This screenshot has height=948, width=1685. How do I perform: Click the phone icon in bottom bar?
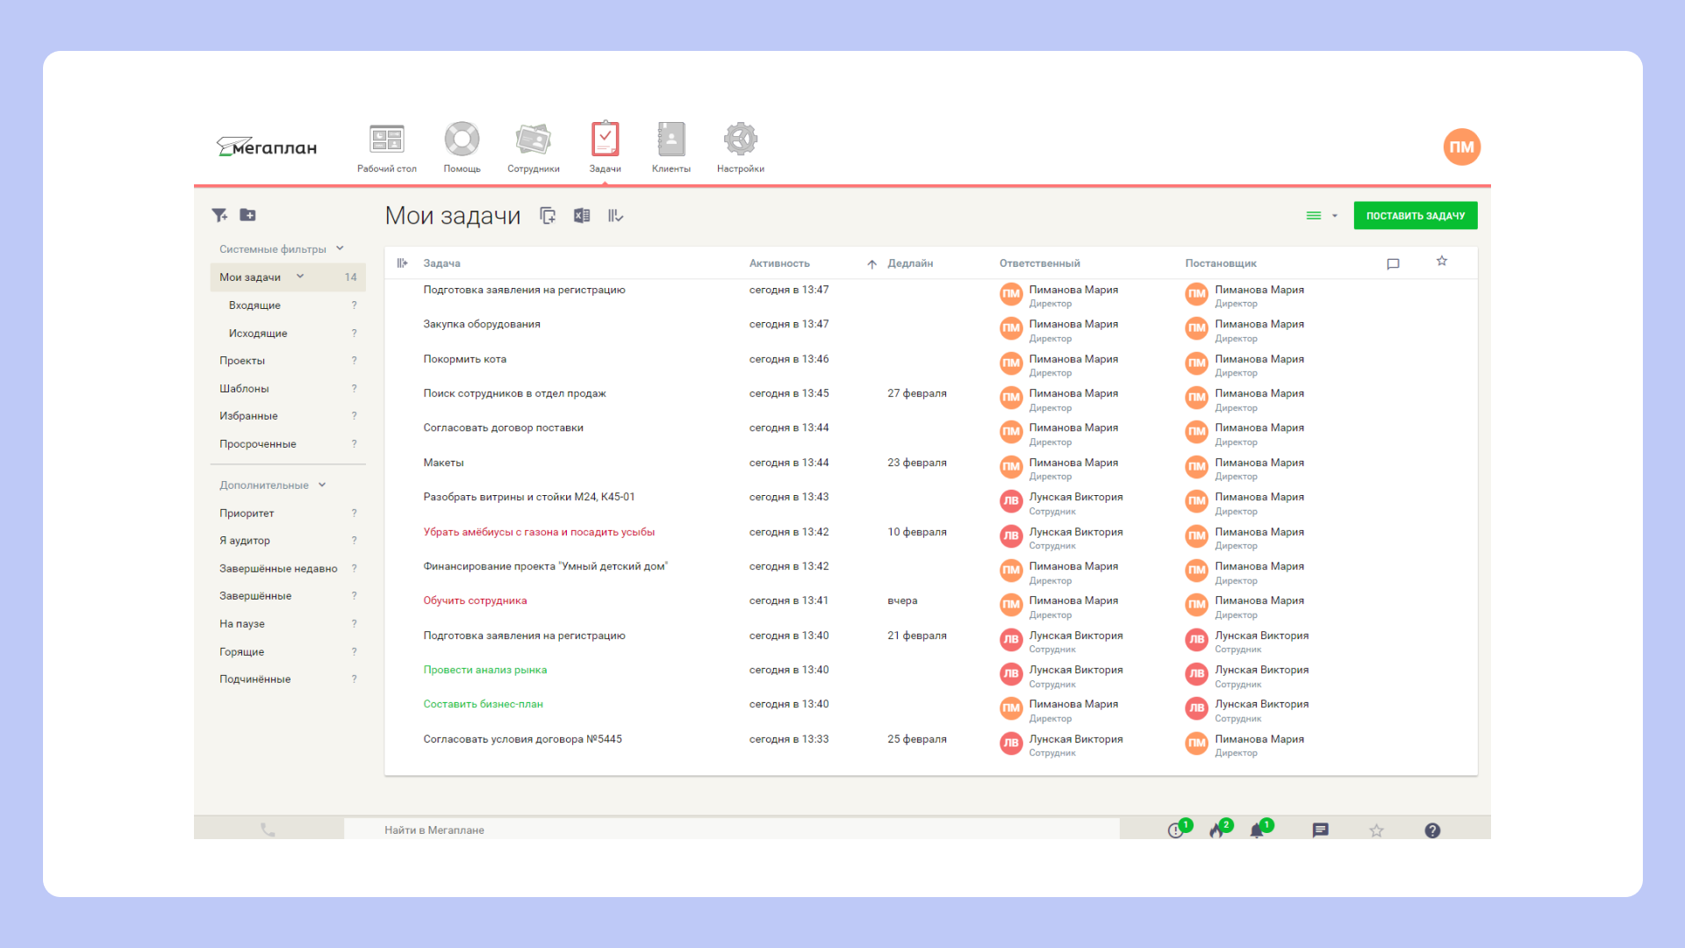tap(268, 829)
